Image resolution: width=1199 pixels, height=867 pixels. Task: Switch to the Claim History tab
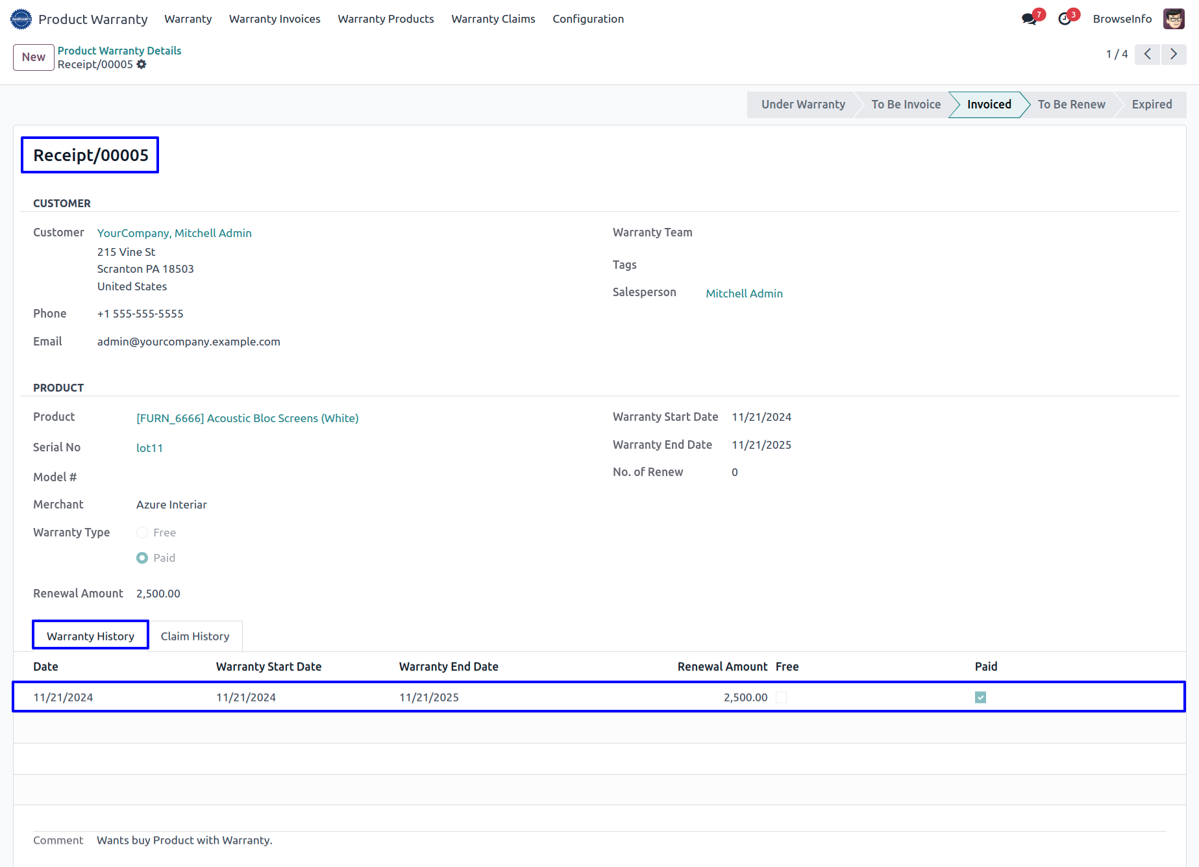(195, 636)
